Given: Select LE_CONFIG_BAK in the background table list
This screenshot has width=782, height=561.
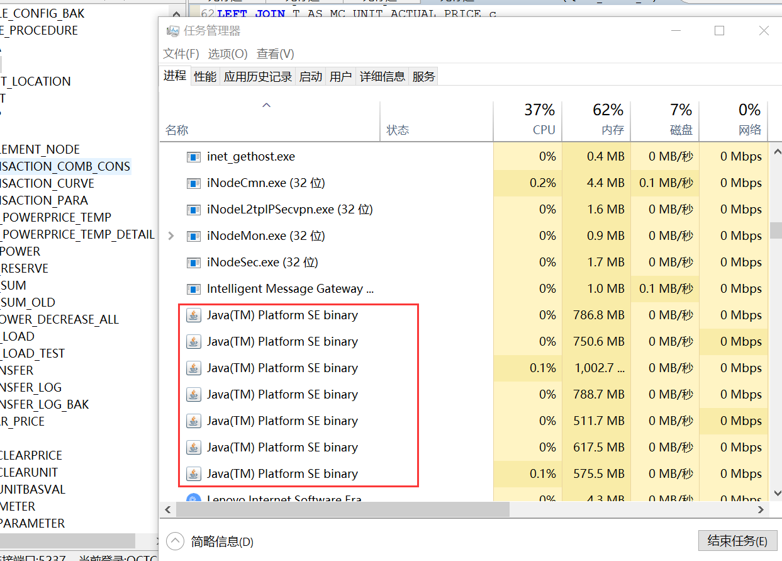Looking at the screenshot, I should tap(42, 13).
